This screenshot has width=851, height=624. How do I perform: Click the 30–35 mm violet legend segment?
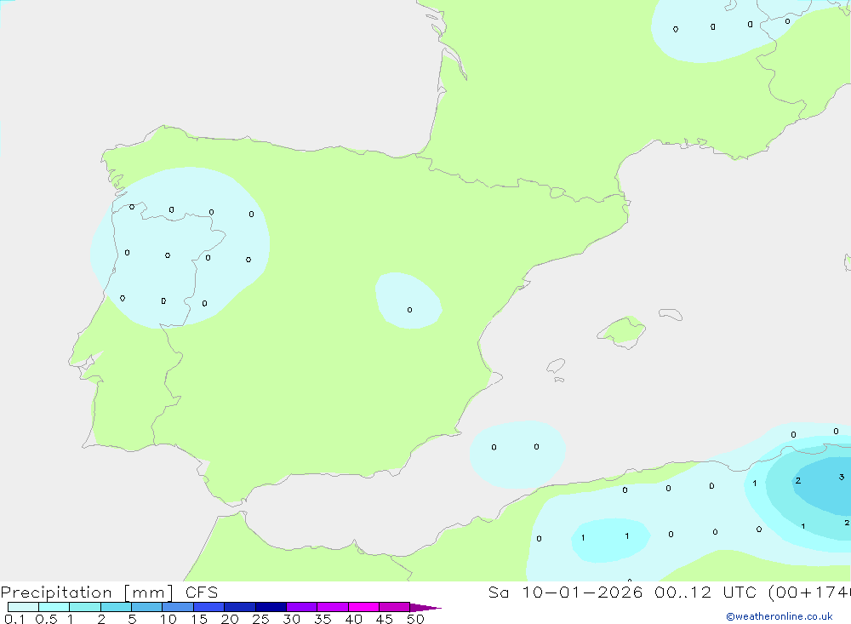[x=301, y=607]
